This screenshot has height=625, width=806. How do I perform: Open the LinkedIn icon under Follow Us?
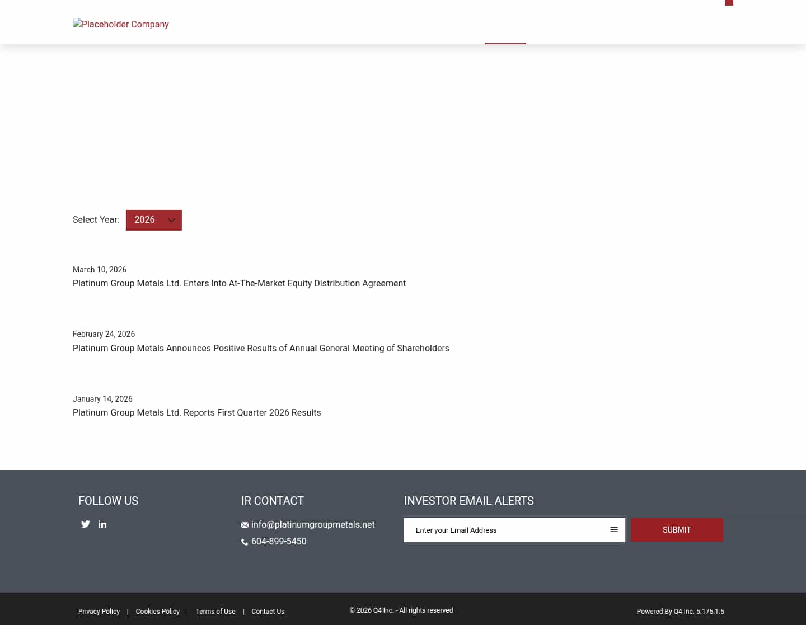102,524
